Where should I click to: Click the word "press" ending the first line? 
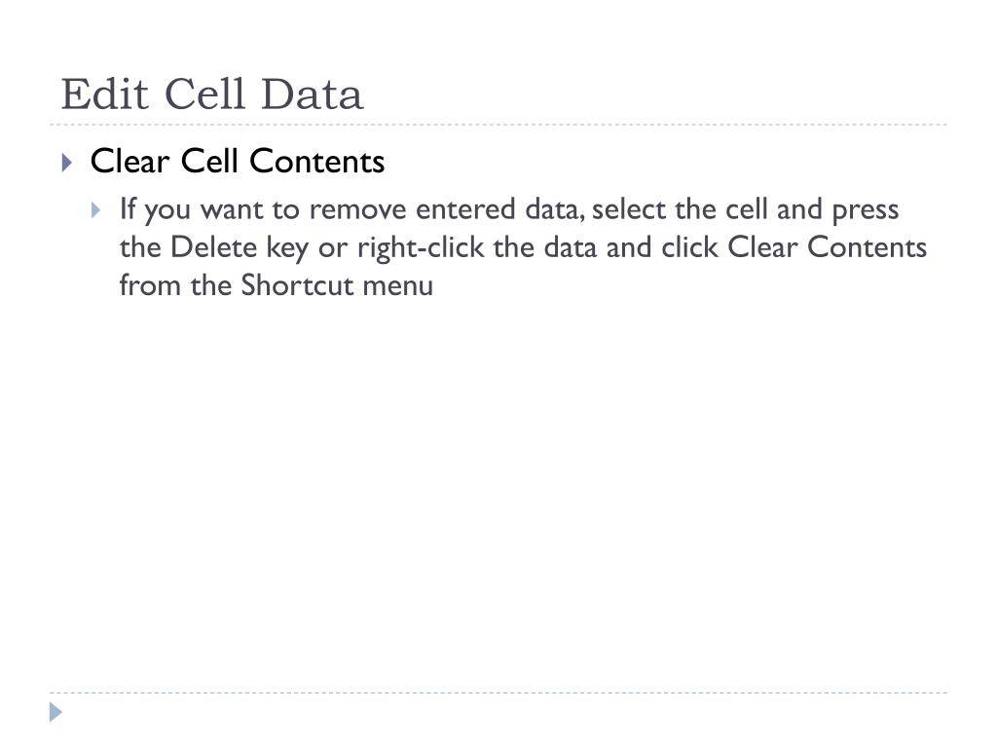[866, 211]
